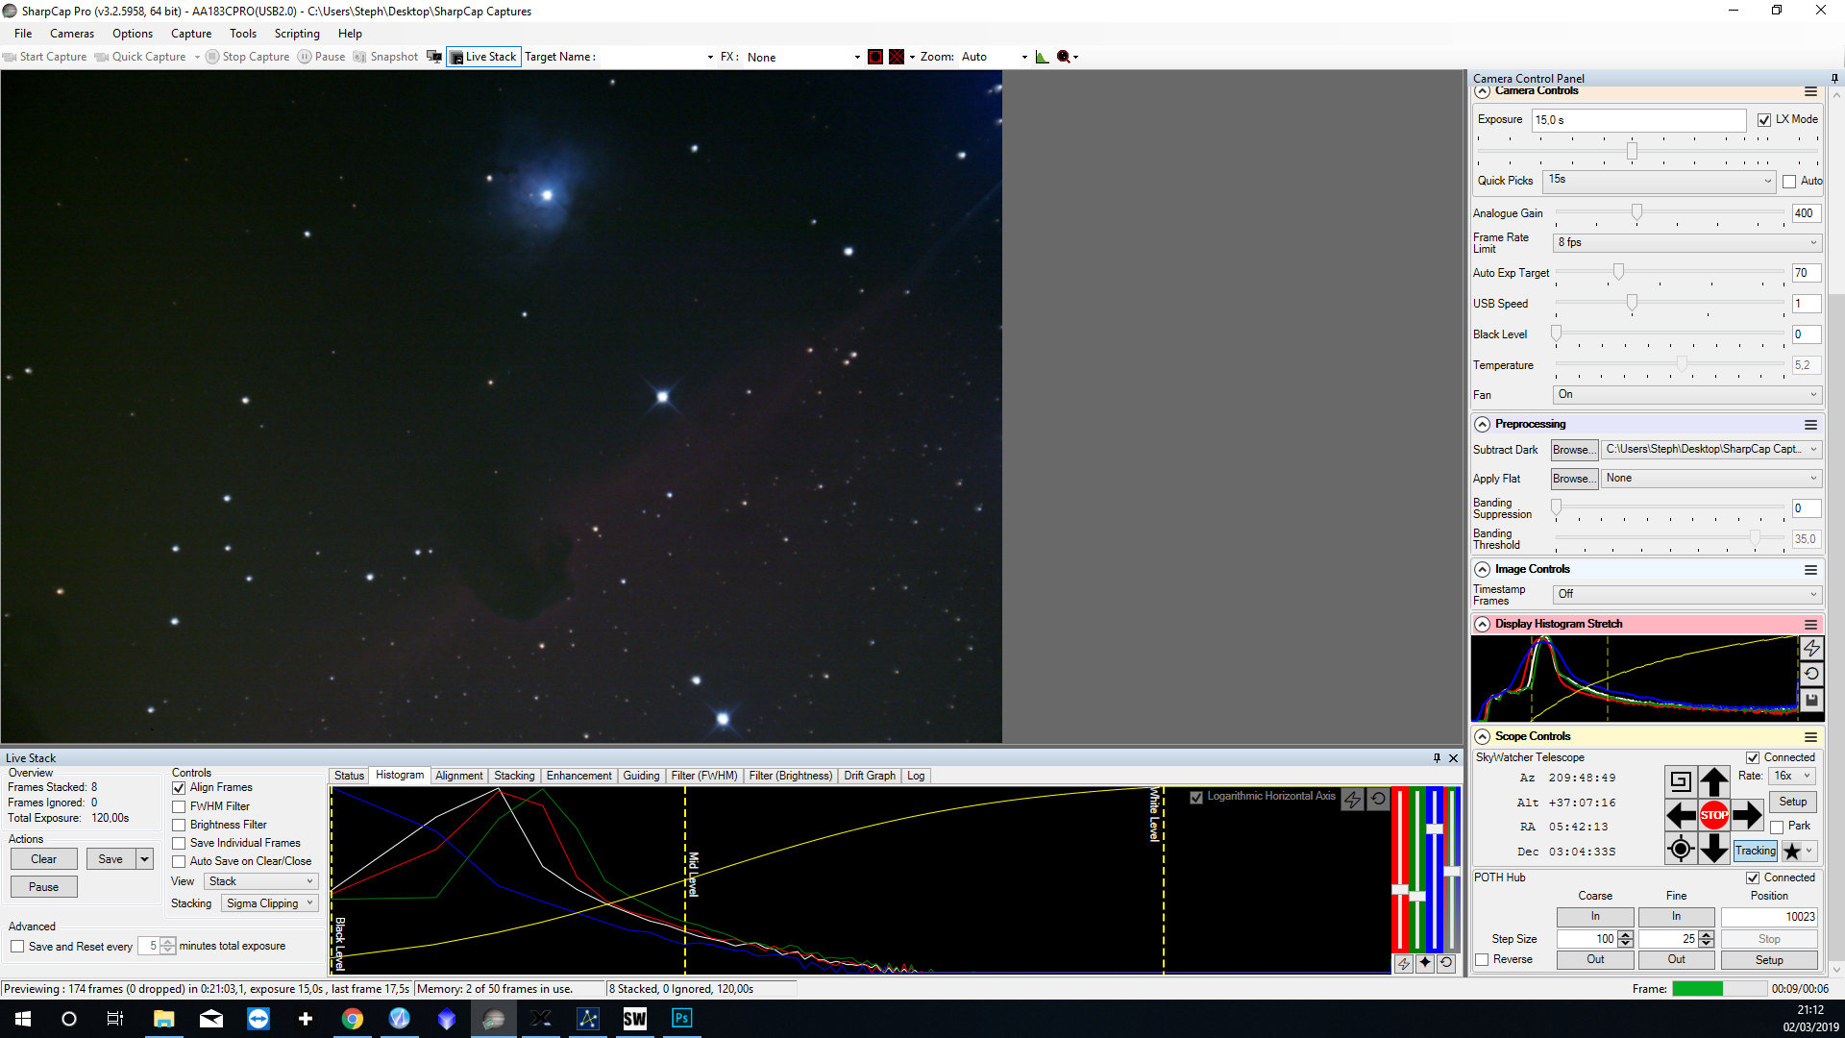1845x1038 pixels.
Task: Click the Analogue Gain slider handle
Action: (x=1636, y=212)
